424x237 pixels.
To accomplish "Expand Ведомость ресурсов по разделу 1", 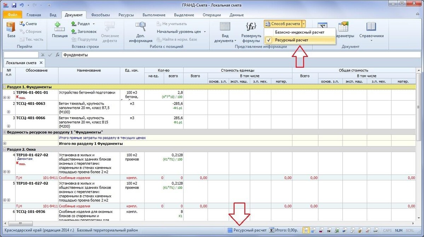I will click(x=5, y=132).
